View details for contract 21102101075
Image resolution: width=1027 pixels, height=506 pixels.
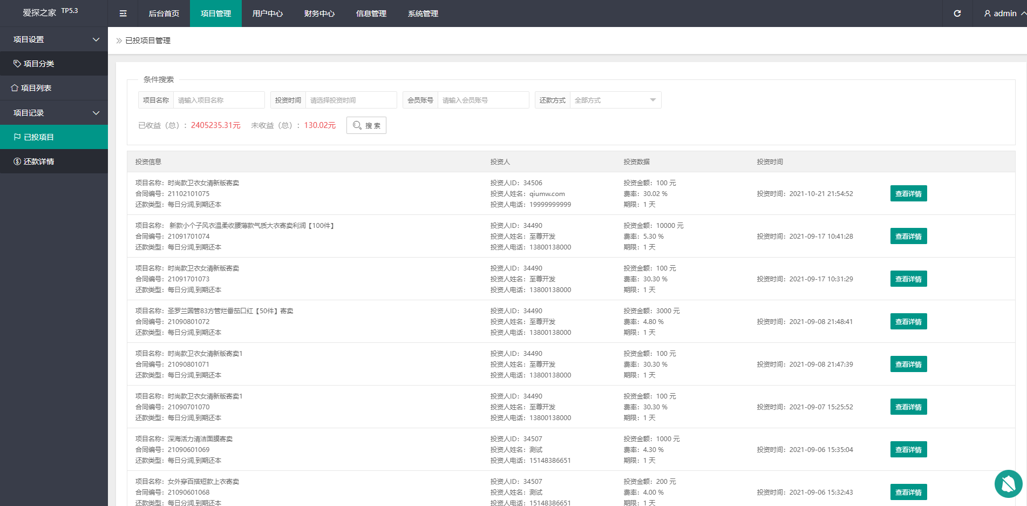point(908,194)
